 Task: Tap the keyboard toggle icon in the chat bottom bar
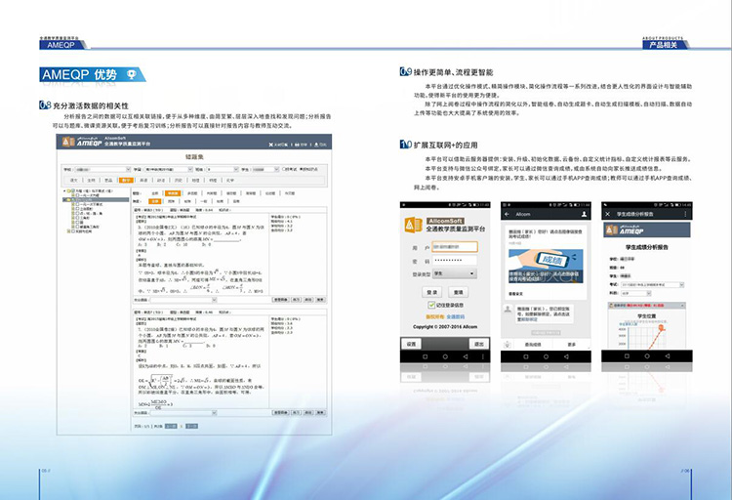click(508, 345)
